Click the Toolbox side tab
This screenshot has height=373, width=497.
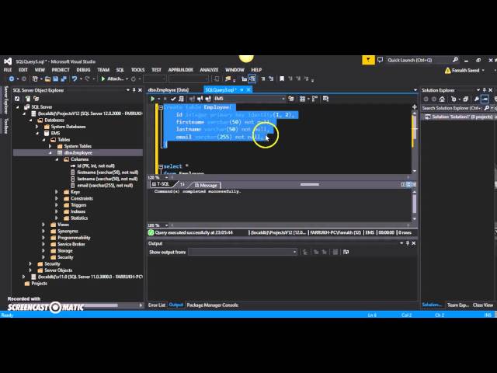click(x=5, y=126)
